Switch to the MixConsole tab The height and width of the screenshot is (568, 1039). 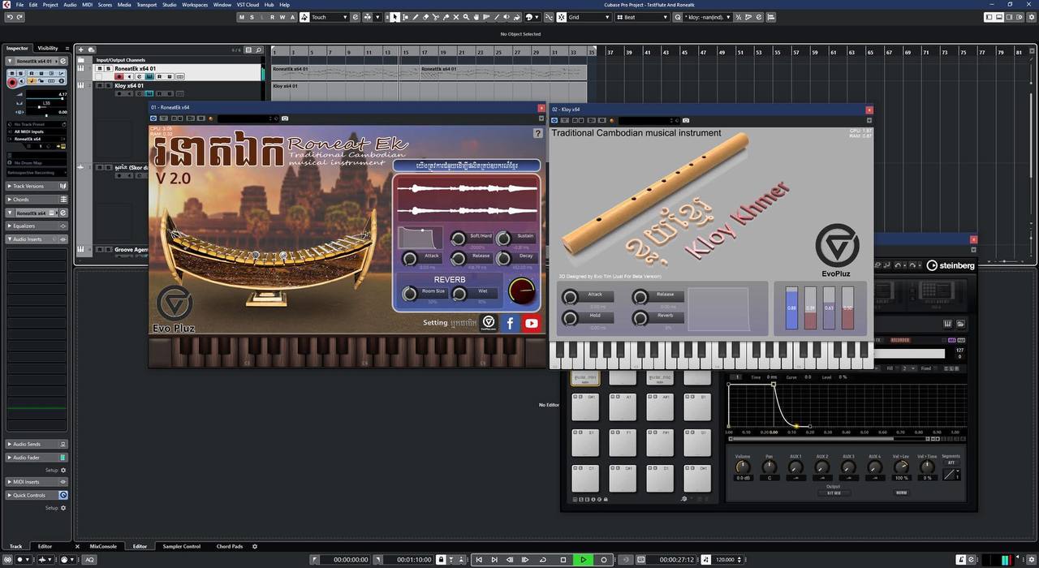(x=103, y=546)
